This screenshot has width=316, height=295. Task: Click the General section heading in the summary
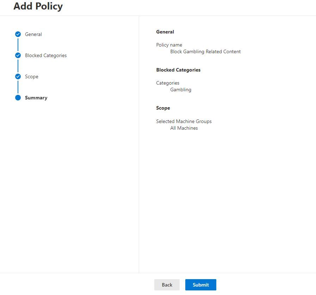(165, 32)
